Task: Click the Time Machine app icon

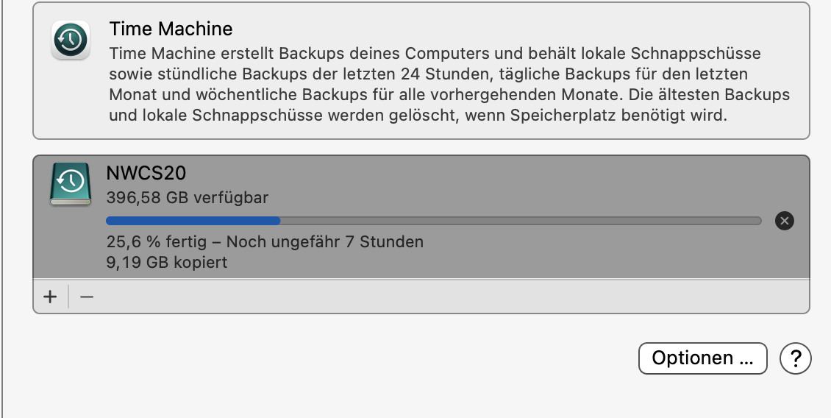Action: tap(71, 40)
